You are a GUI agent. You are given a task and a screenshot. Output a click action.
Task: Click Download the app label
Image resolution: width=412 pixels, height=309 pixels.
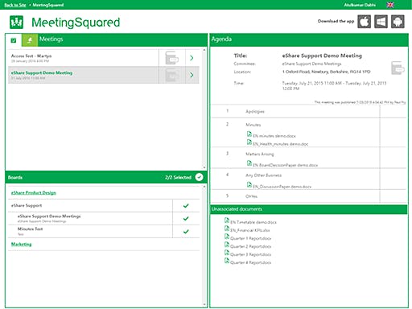point(336,21)
